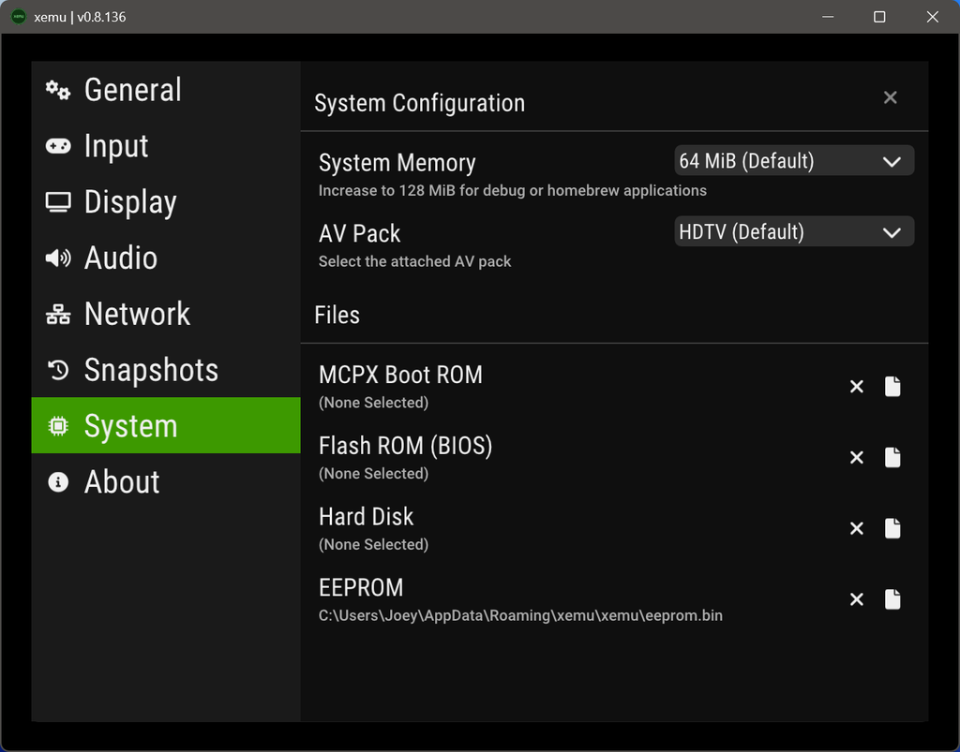
Task: Click the info circle icon beside About
Action: [x=58, y=481]
